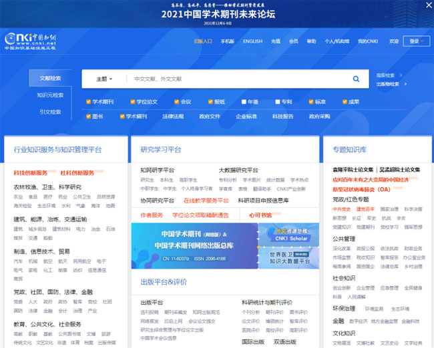Open 选刊投稿 under 出版平台
Viewport: 434px width, 348px height.
[x=150, y=313]
